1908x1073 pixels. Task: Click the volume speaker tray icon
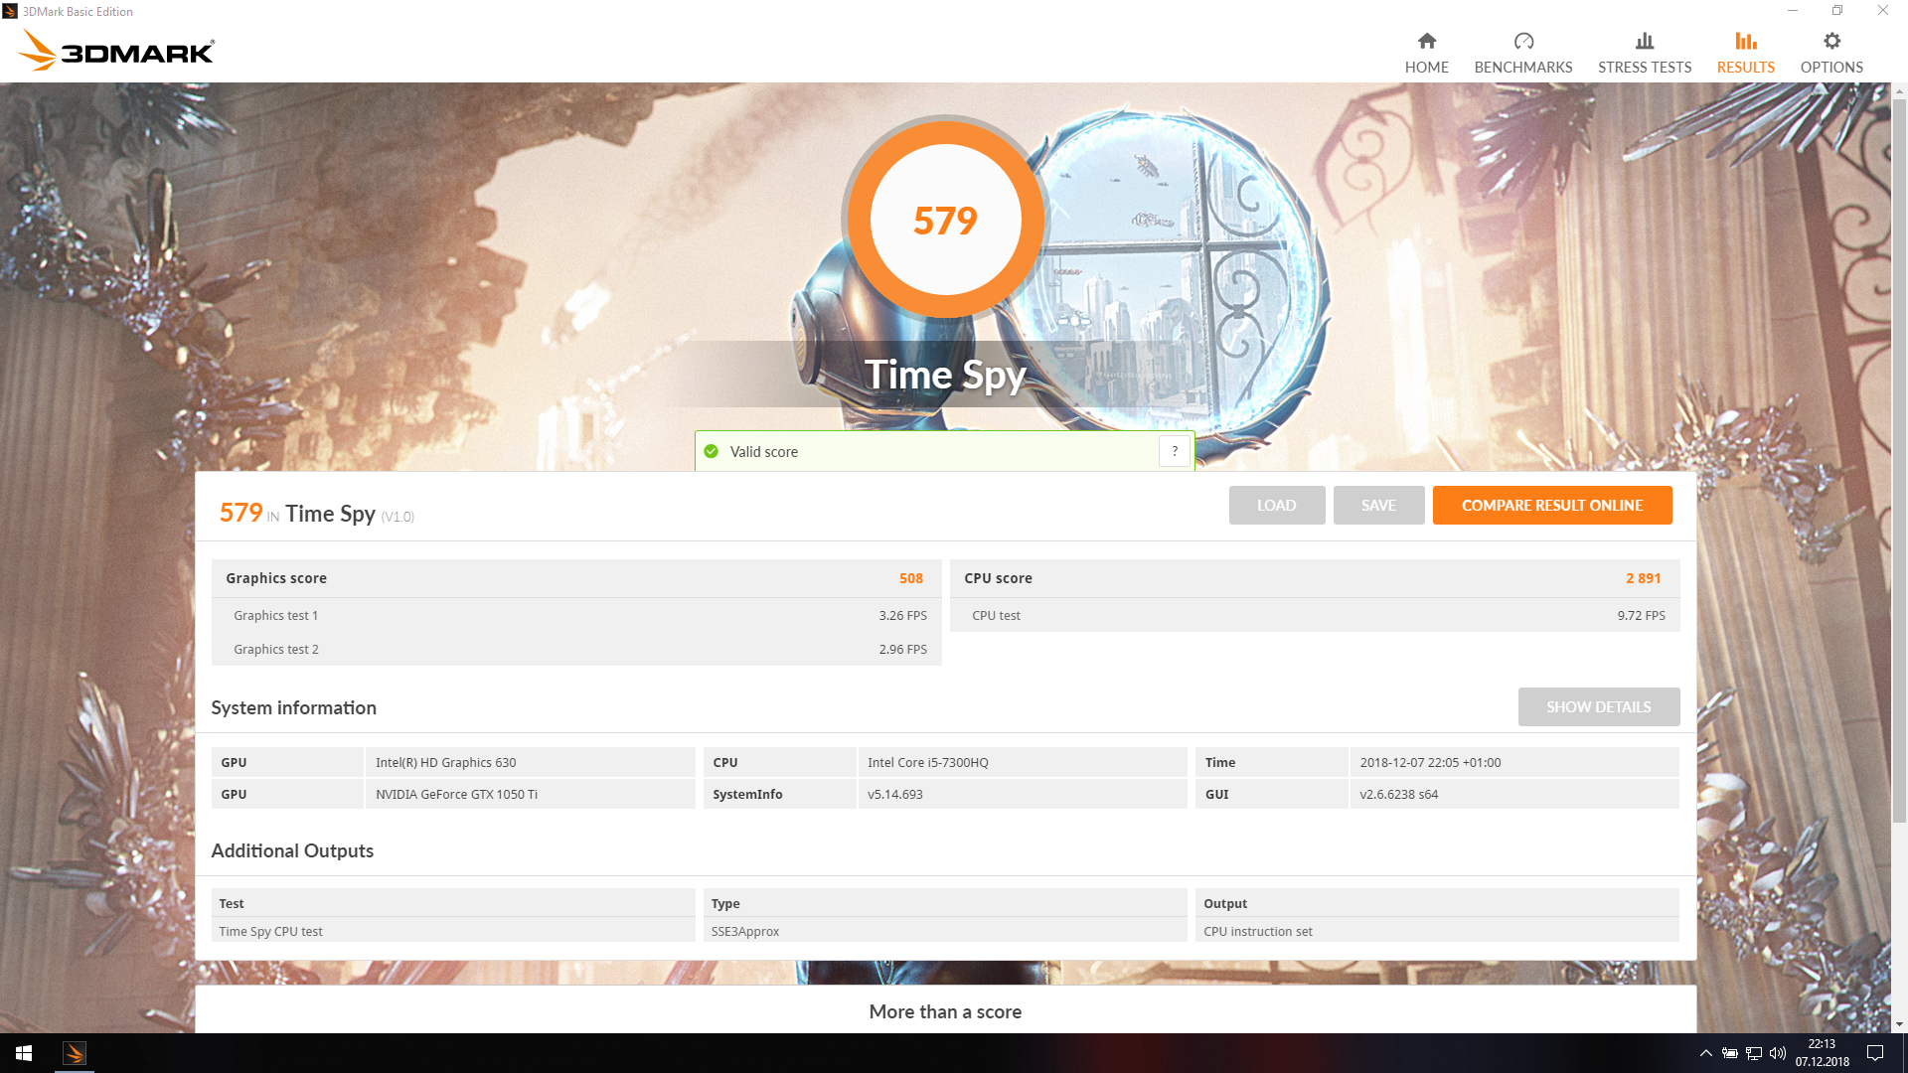pos(1777,1053)
